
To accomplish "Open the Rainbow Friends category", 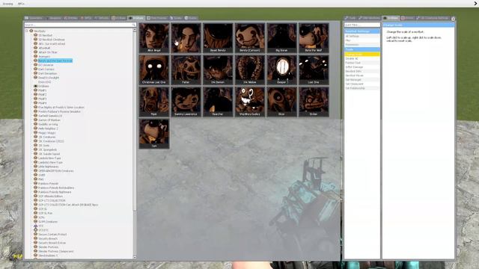I will click(x=48, y=184).
